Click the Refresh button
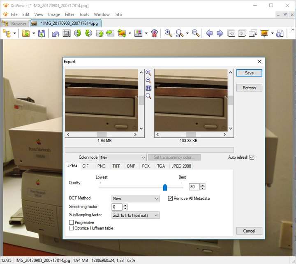Screen dimensions: 296x264 [249, 88]
